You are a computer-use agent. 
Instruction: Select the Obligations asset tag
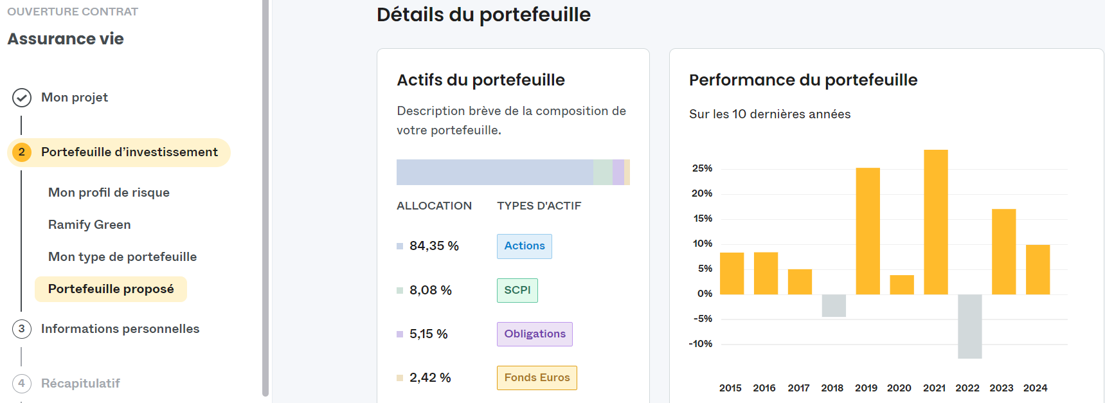point(534,334)
